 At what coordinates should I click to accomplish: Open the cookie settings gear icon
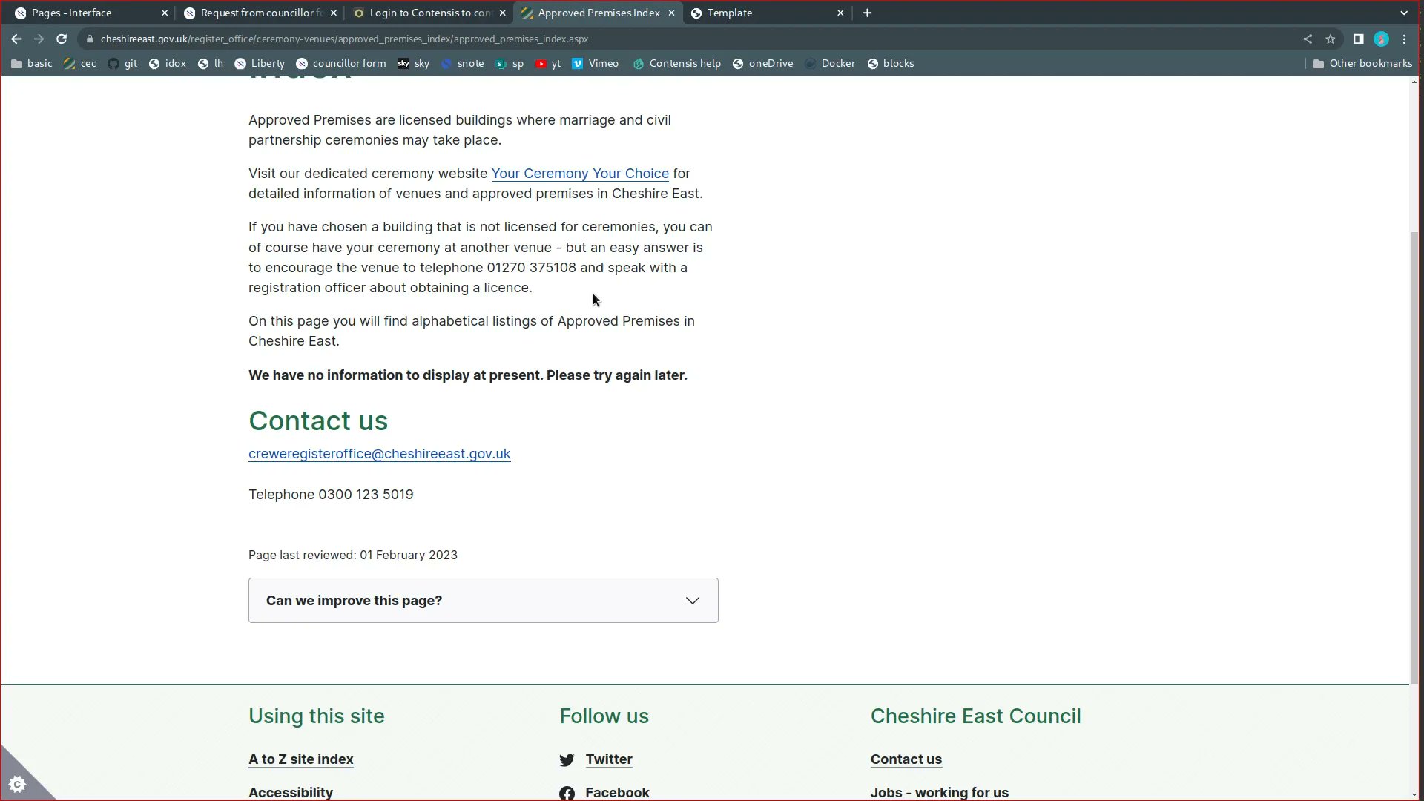pyautogui.click(x=18, y=784)
